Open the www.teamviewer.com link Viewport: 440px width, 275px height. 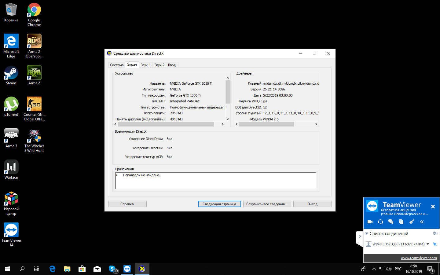[419, 258]
